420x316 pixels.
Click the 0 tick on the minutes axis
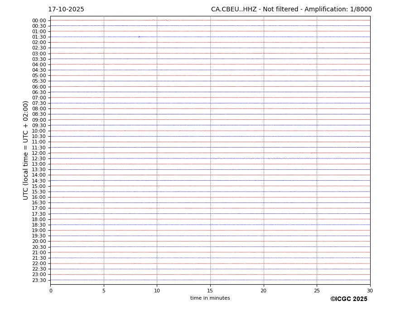[51, 291]
